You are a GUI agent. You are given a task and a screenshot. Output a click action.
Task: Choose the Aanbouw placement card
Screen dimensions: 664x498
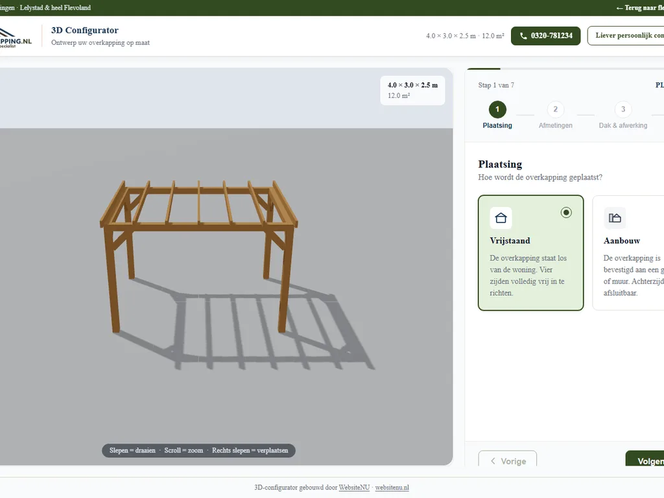[628, 253]
